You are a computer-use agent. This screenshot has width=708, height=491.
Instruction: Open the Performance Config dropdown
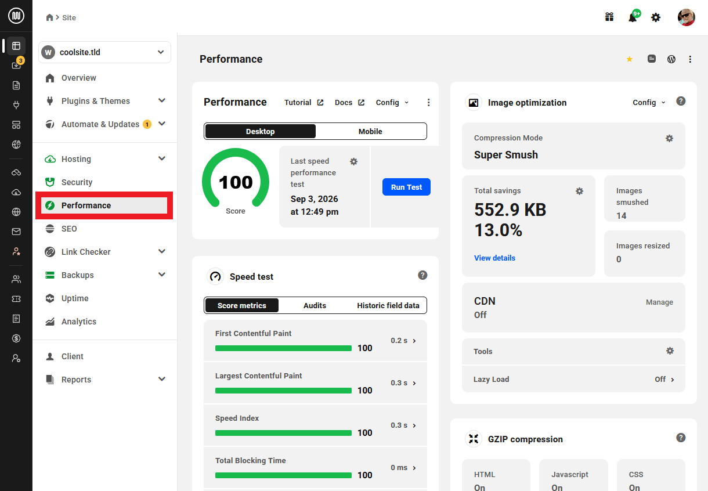pos(392,103)
